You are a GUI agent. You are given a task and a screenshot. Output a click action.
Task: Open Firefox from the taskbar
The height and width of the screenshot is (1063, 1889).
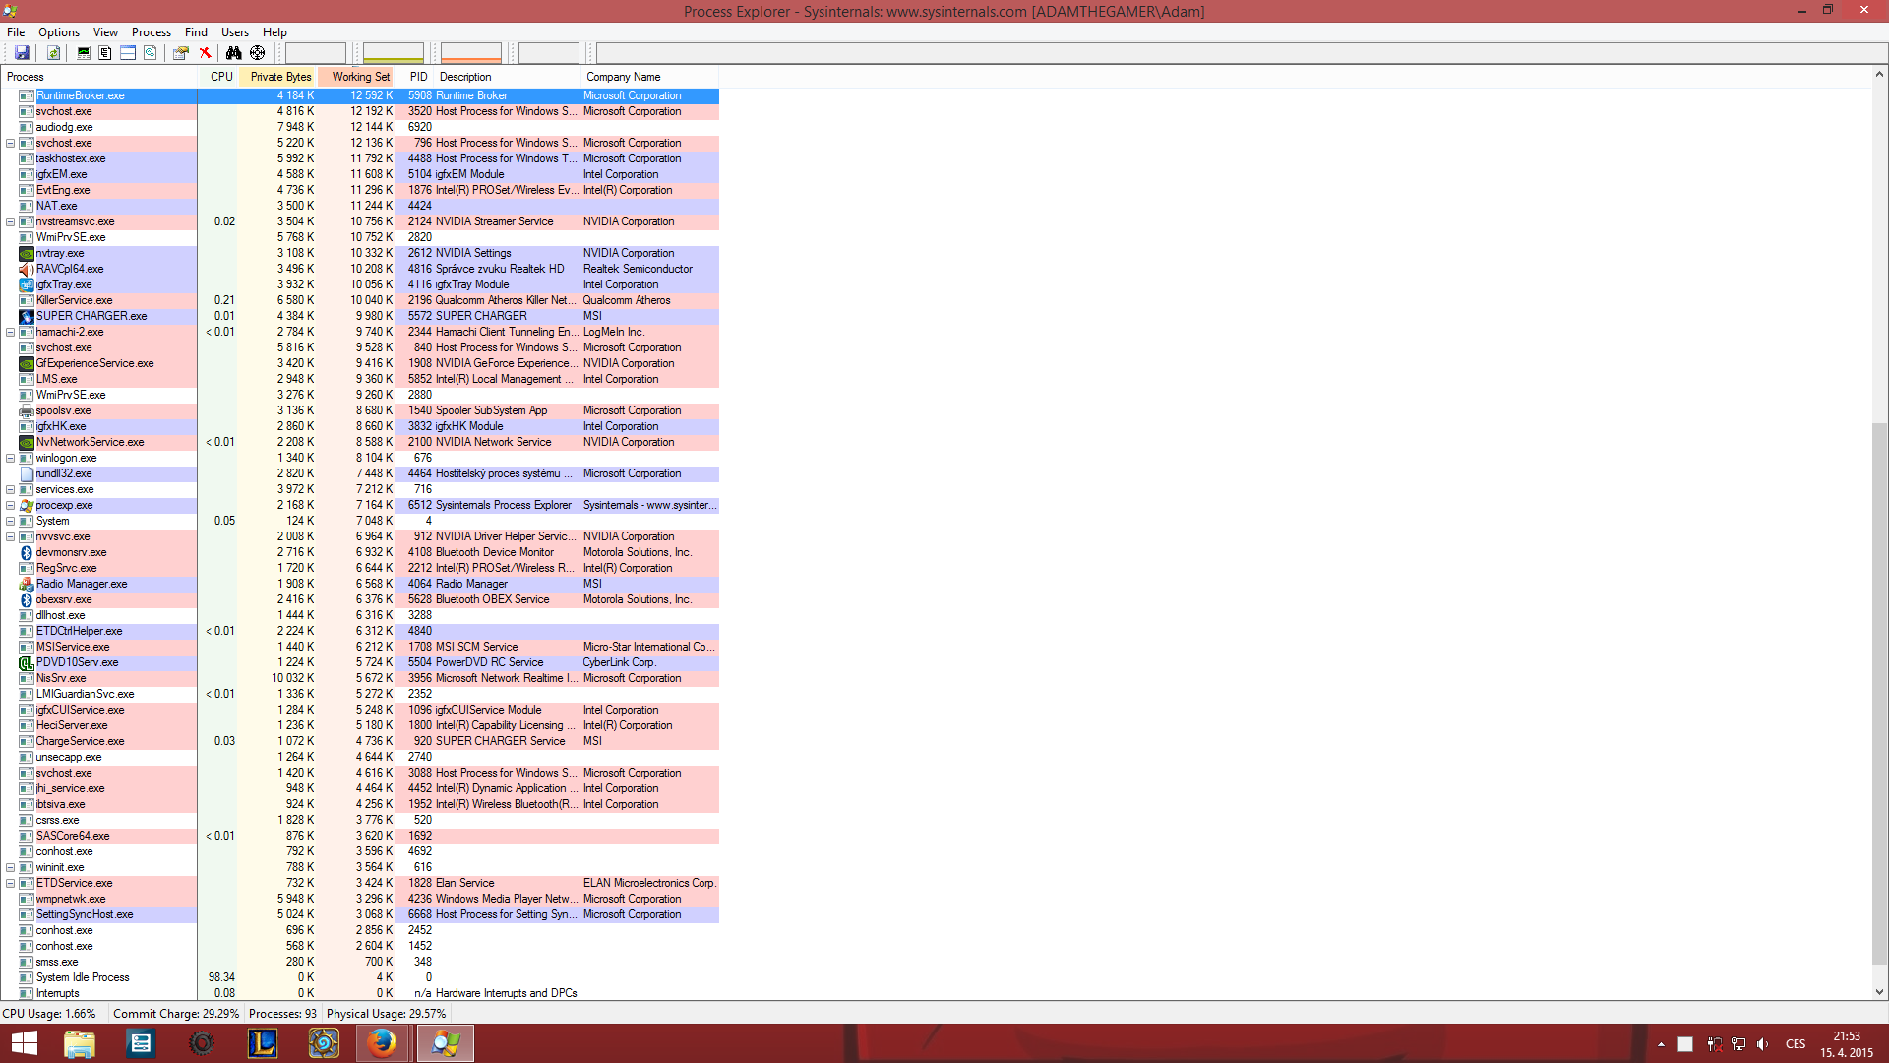pyautogui.click(x=382, y=1043)
